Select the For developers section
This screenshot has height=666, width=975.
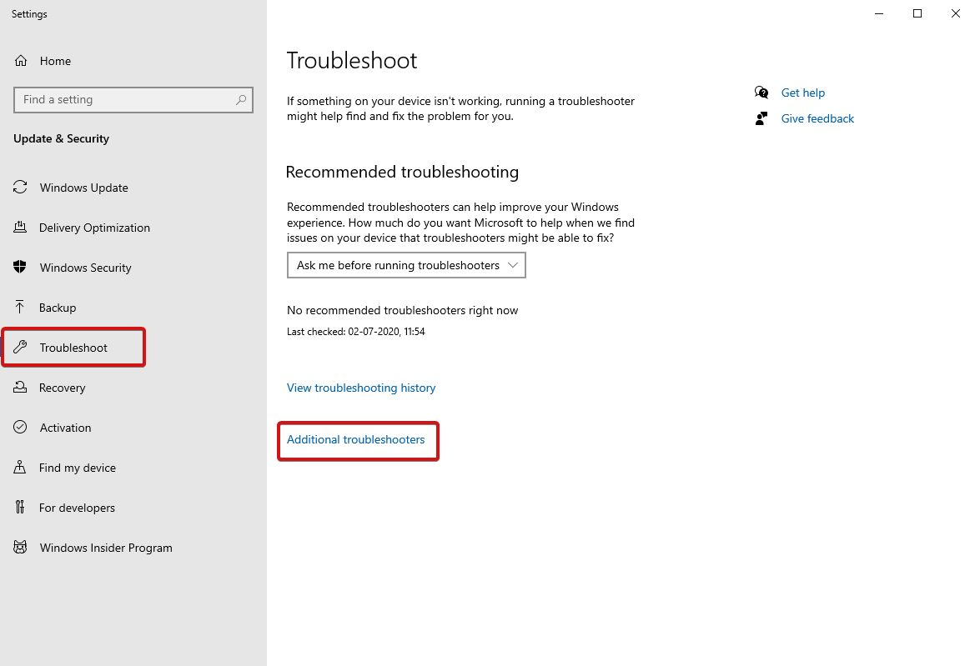pos(78,508)
